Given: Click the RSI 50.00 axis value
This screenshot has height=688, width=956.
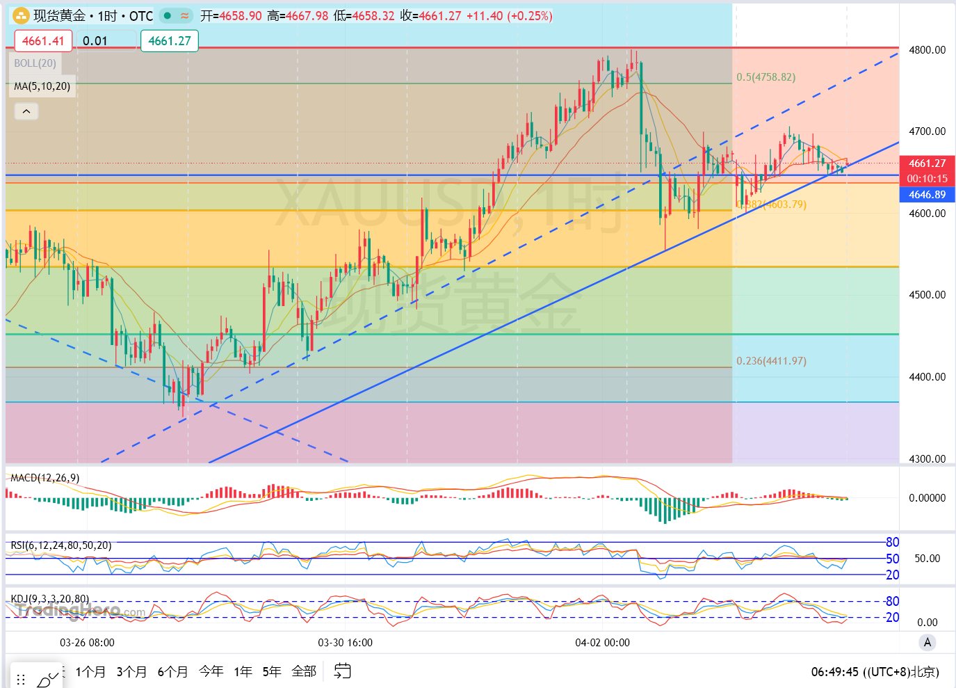Looking at the screenshot, I should click(x=927, y=559).
